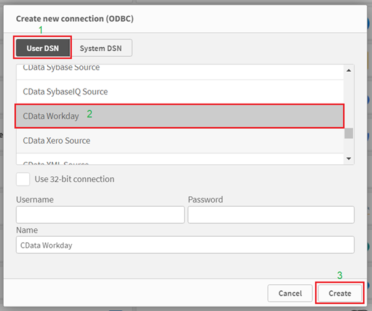Focus the Password input field

tap(271, 215)
